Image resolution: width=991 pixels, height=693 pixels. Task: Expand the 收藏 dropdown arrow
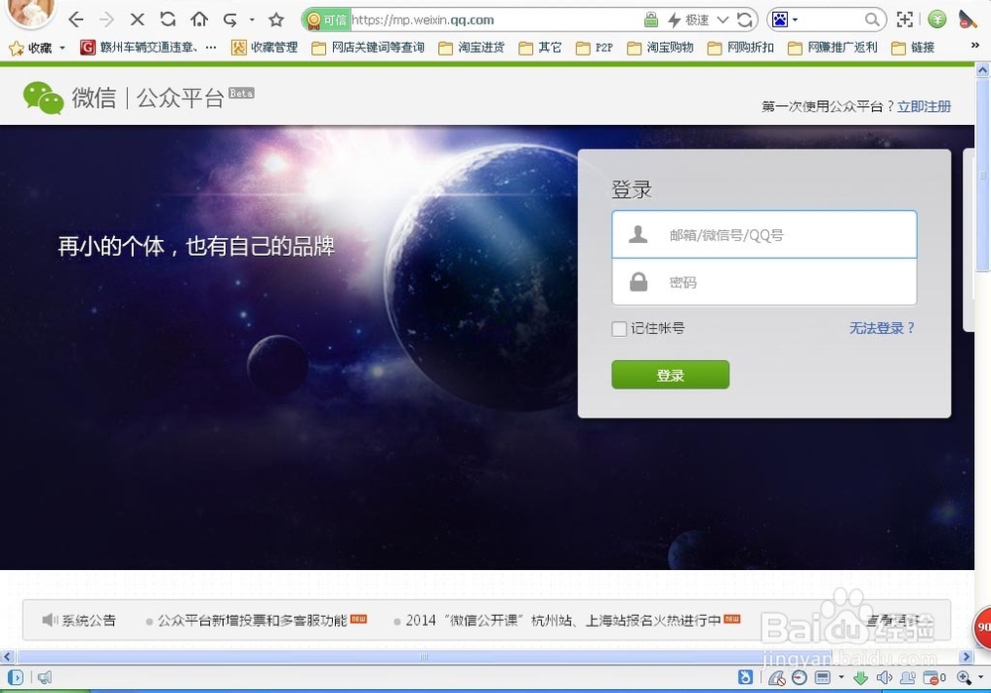tap(61, 48)
